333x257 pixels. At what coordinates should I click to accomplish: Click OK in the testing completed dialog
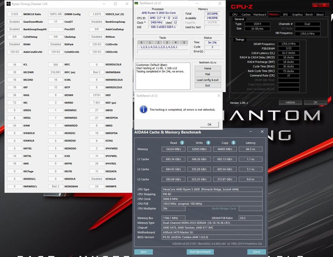[209, 124]
